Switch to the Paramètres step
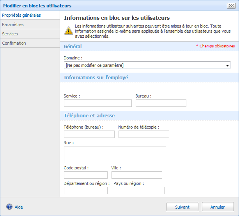The image size is (239, 216). point(13,24)
